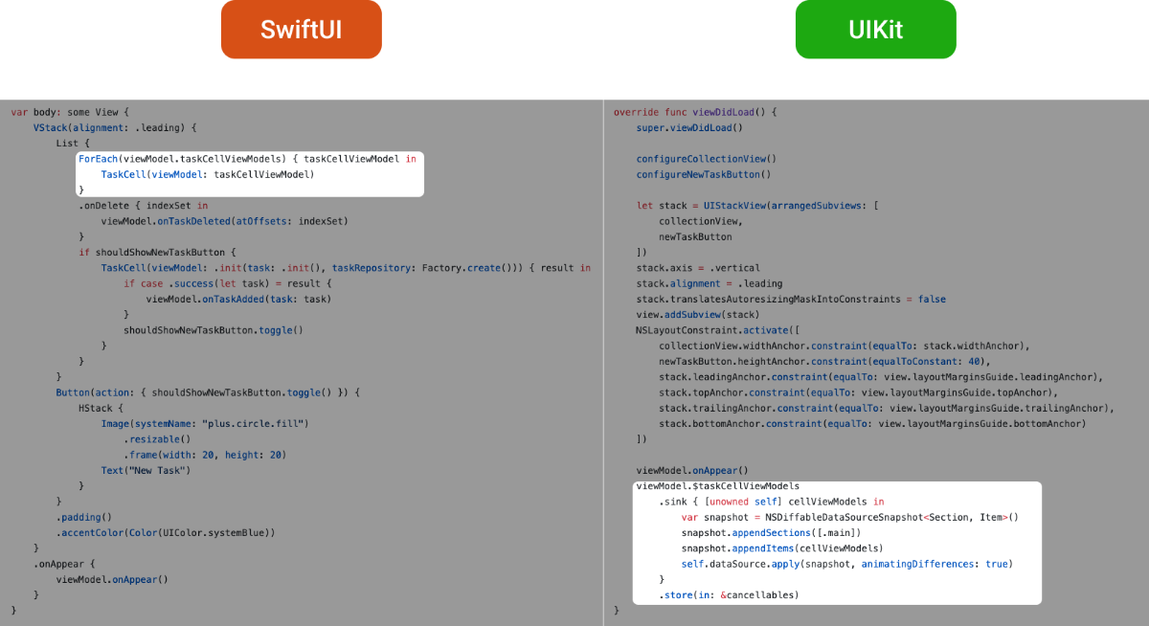Click "newTaskButton.heightAnchor.constraint(equalToConstant: 40),"

(x=824, y=361)
